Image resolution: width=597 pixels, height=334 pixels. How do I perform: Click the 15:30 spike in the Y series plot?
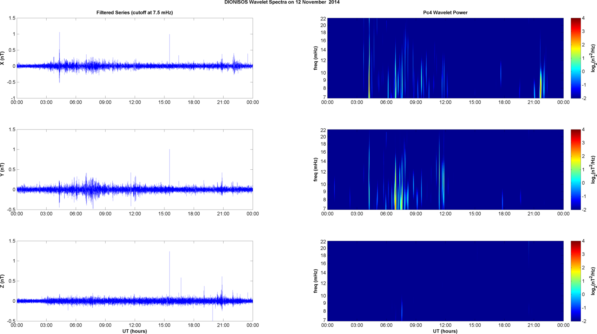(x=170, y=168)
